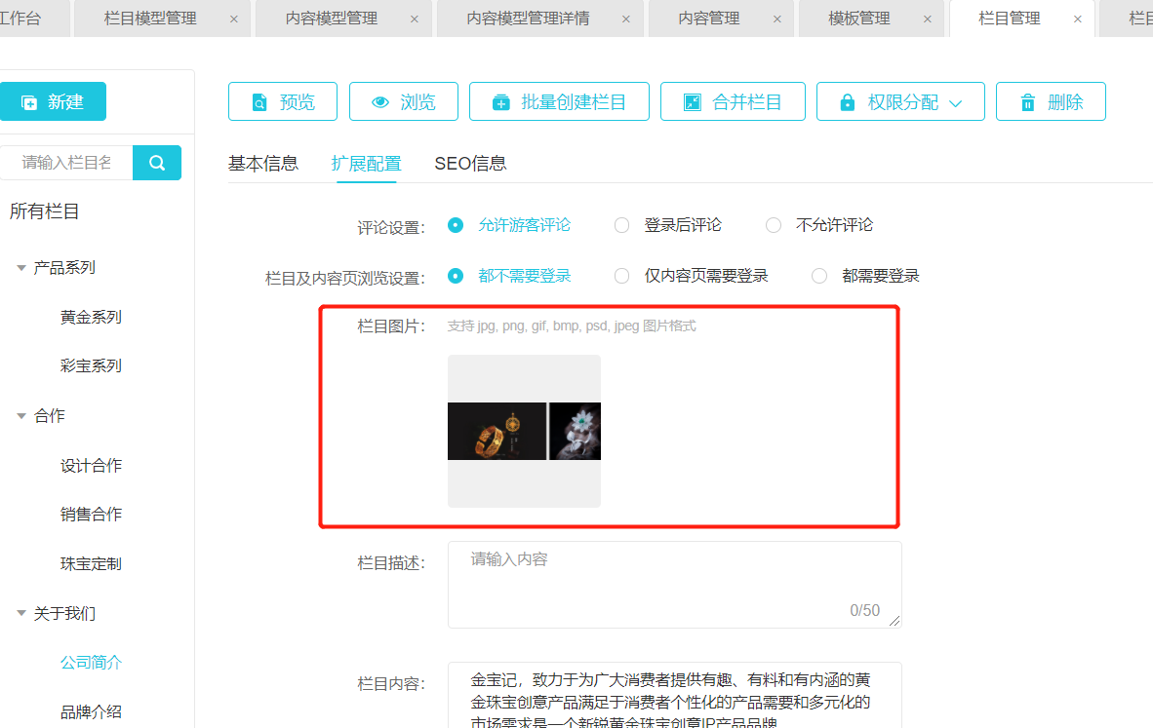Select 销售合作 in the tree
The width and height of the screenshot is (1153, 728).
[x=91, y=515]
